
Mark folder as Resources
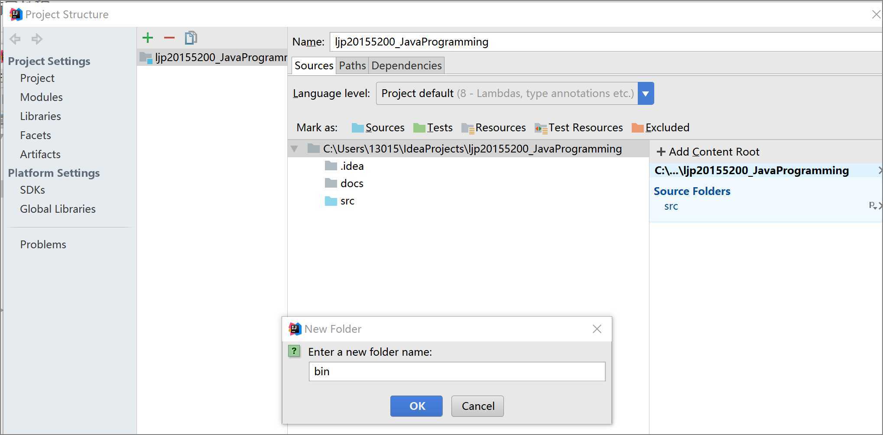tap(493, 127)
